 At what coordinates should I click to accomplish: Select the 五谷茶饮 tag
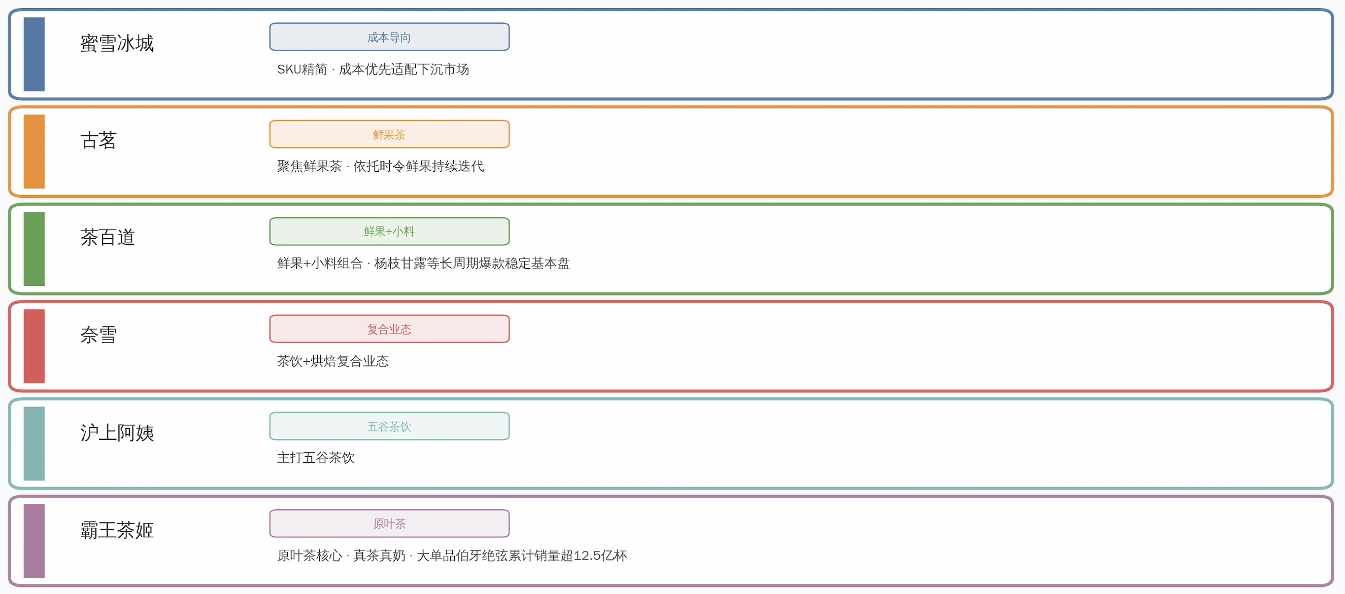[389, 427]
